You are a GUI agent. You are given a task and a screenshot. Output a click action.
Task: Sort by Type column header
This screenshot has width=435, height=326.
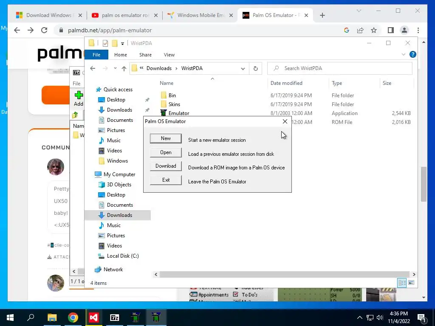tap(337, 83)
